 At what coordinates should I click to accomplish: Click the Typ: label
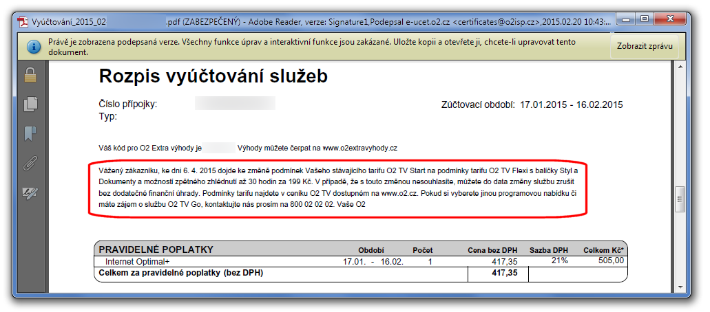point(107,117)
